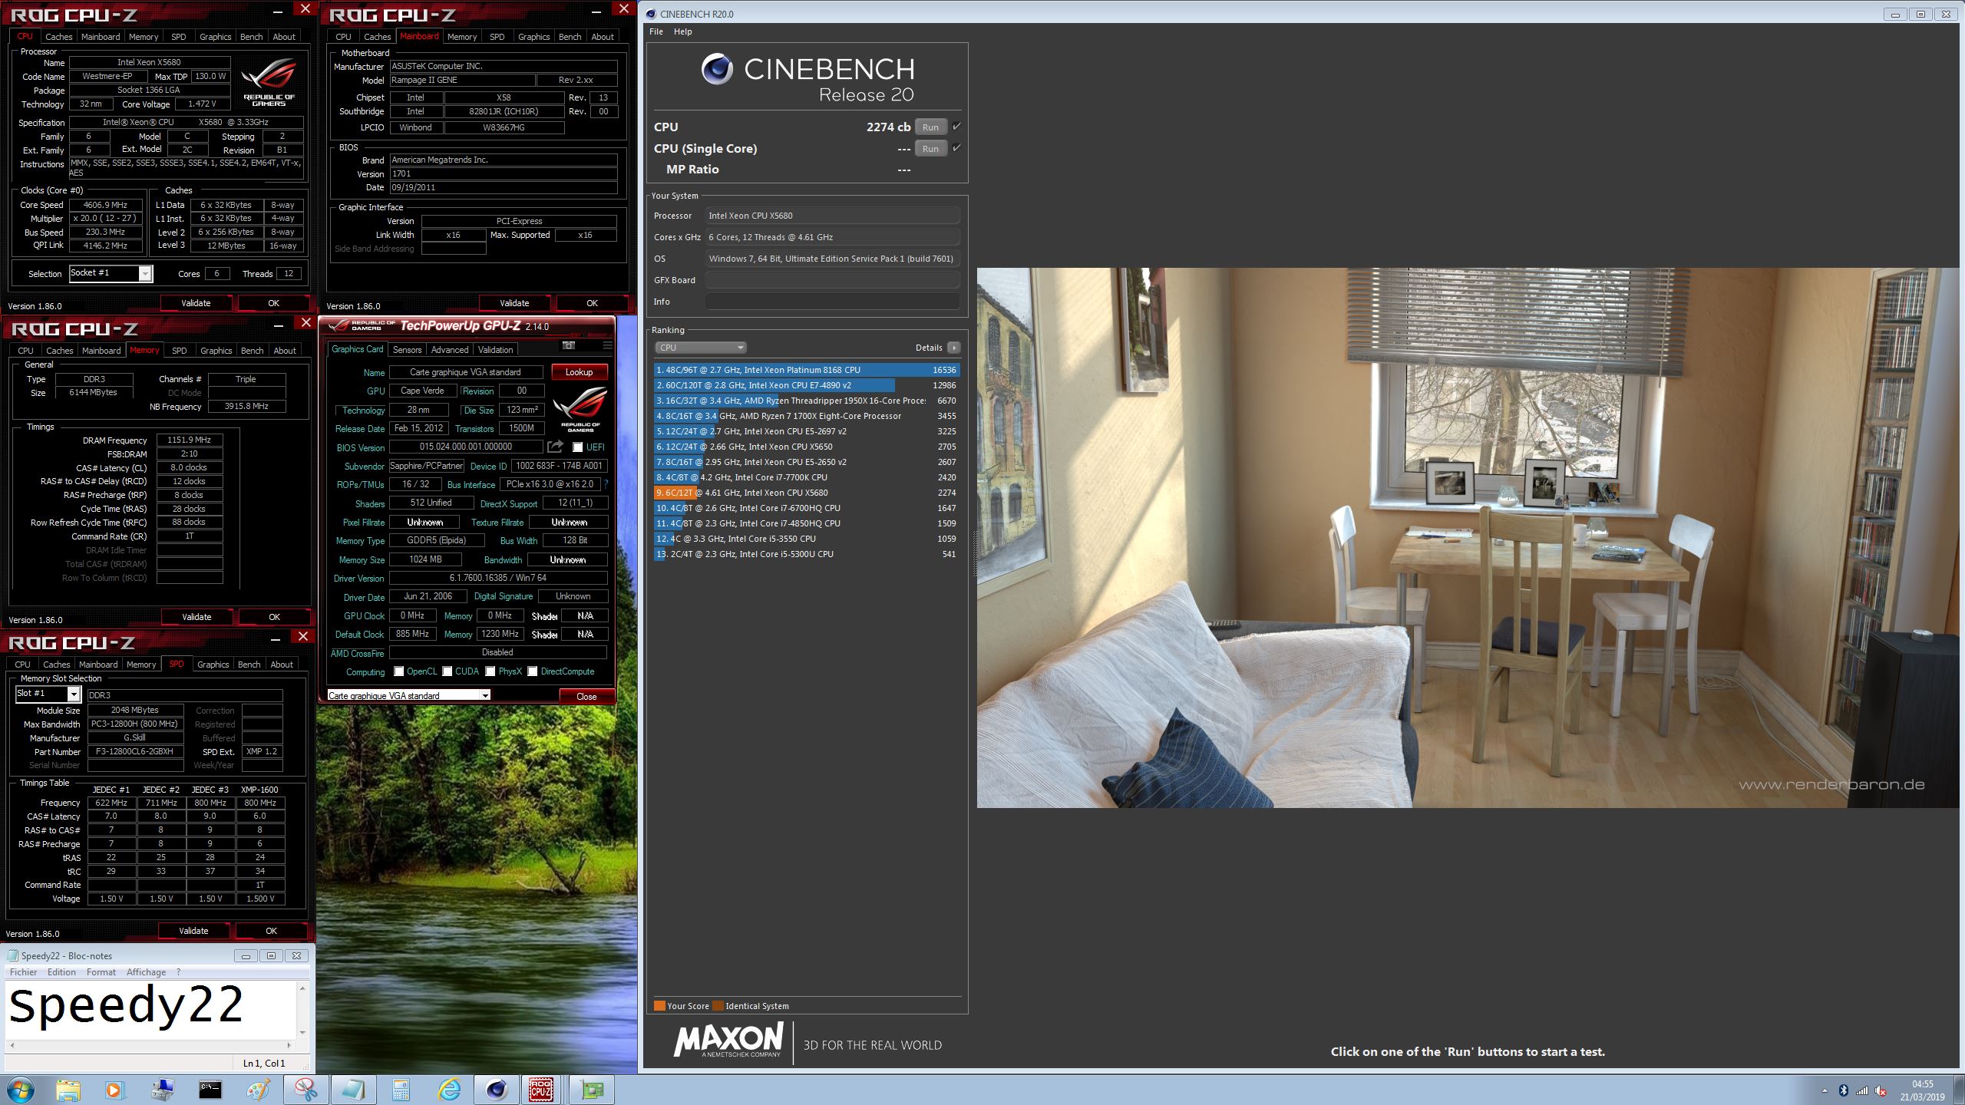Open the Cinebench ranking CPU dropdown
This screenshot has height=1105, width=1965.
700,348
